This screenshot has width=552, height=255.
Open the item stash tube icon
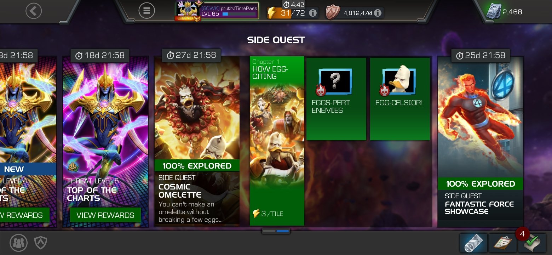pyautogui.click(x=473, y=243)
